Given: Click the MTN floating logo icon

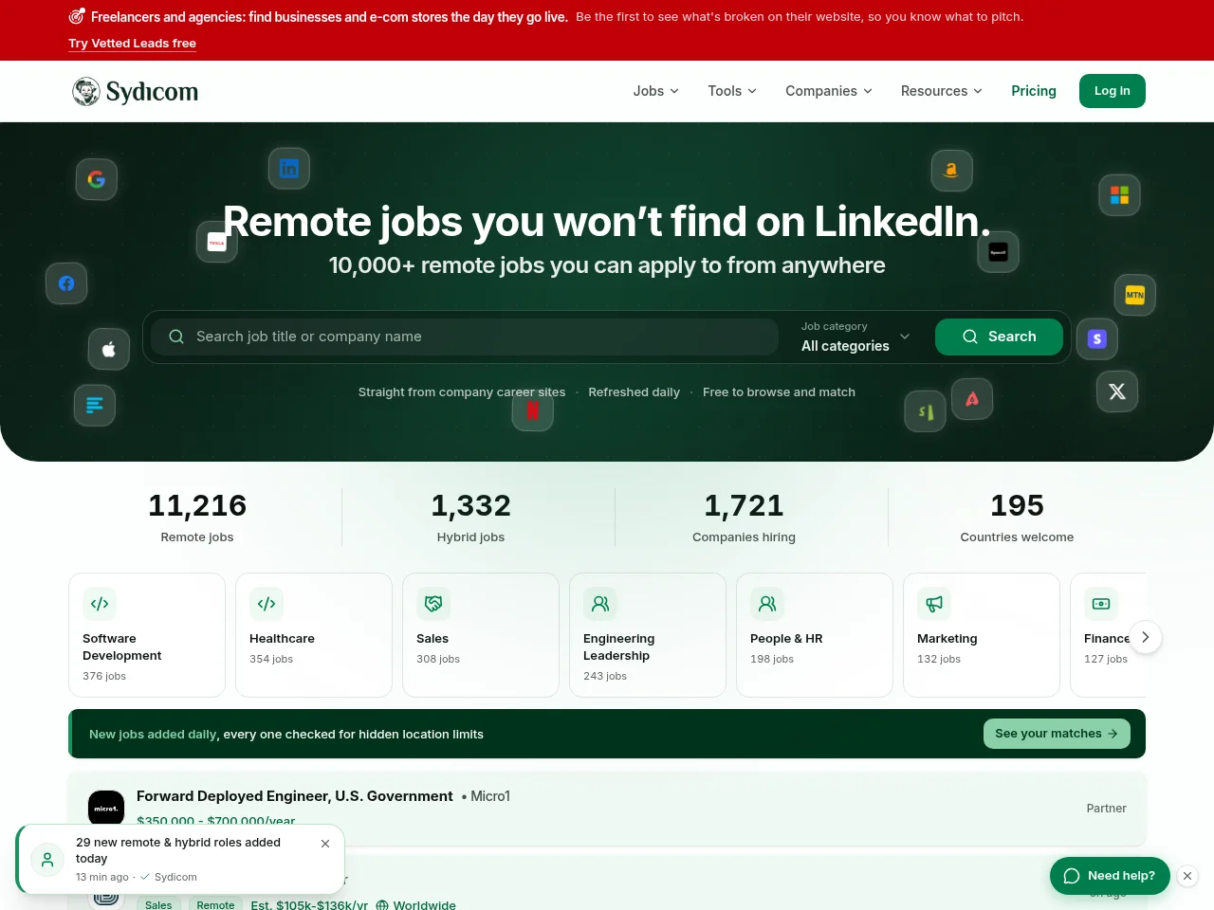Looking at the screenshot, I should pos(1135,295).
